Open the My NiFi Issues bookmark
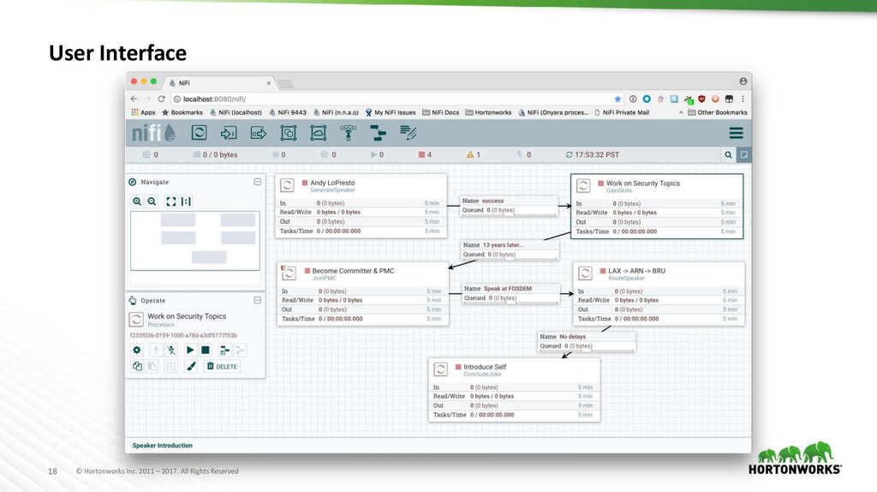This screenshot has width=877, height=492. (x=391, y=112)
